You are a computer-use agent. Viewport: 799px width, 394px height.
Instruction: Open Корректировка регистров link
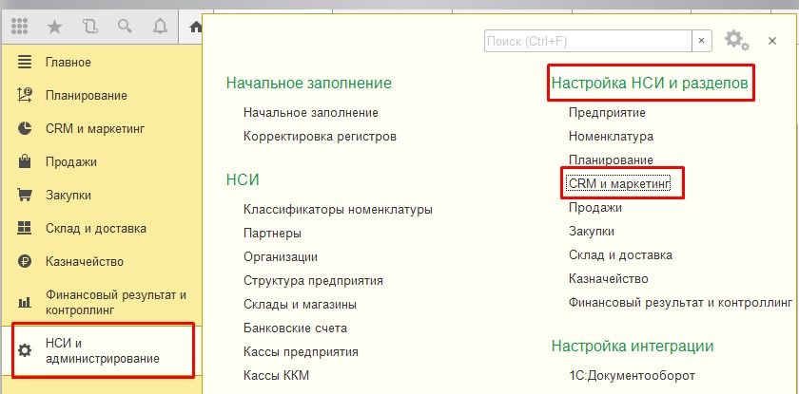320,137
